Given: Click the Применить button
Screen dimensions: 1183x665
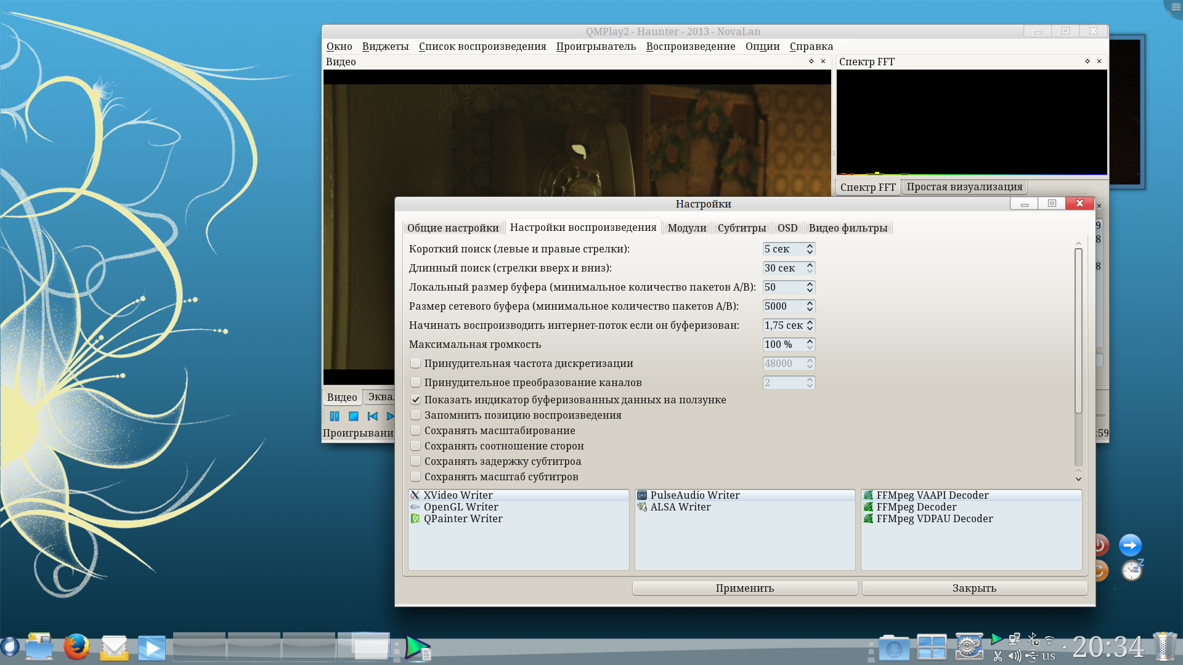Looking at the screenshot, I should [744, 588].
